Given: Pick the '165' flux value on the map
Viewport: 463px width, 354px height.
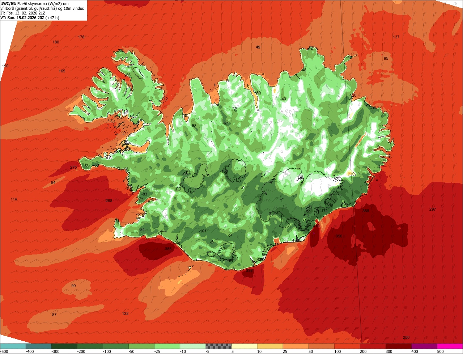Looking at the screenshot, I should pyautogui.click(x=62, y=71).
